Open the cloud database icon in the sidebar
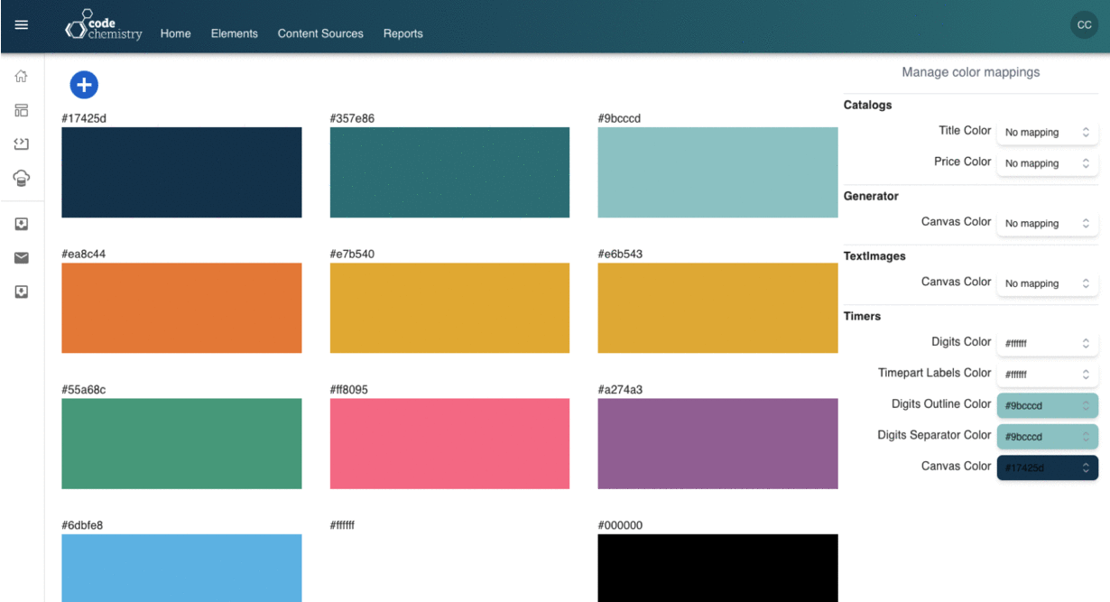 point(21,177)
